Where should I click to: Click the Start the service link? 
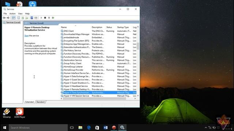click(x=27, y=36)
